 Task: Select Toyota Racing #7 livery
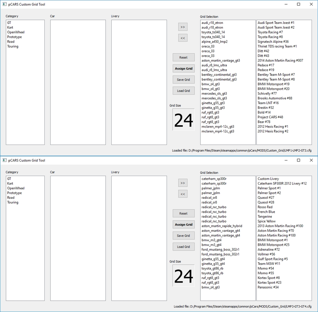(x=270, y=32)
